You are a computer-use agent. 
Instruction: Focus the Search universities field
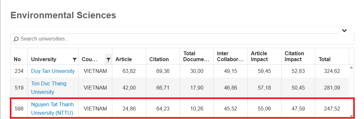(x=182, y=39)
